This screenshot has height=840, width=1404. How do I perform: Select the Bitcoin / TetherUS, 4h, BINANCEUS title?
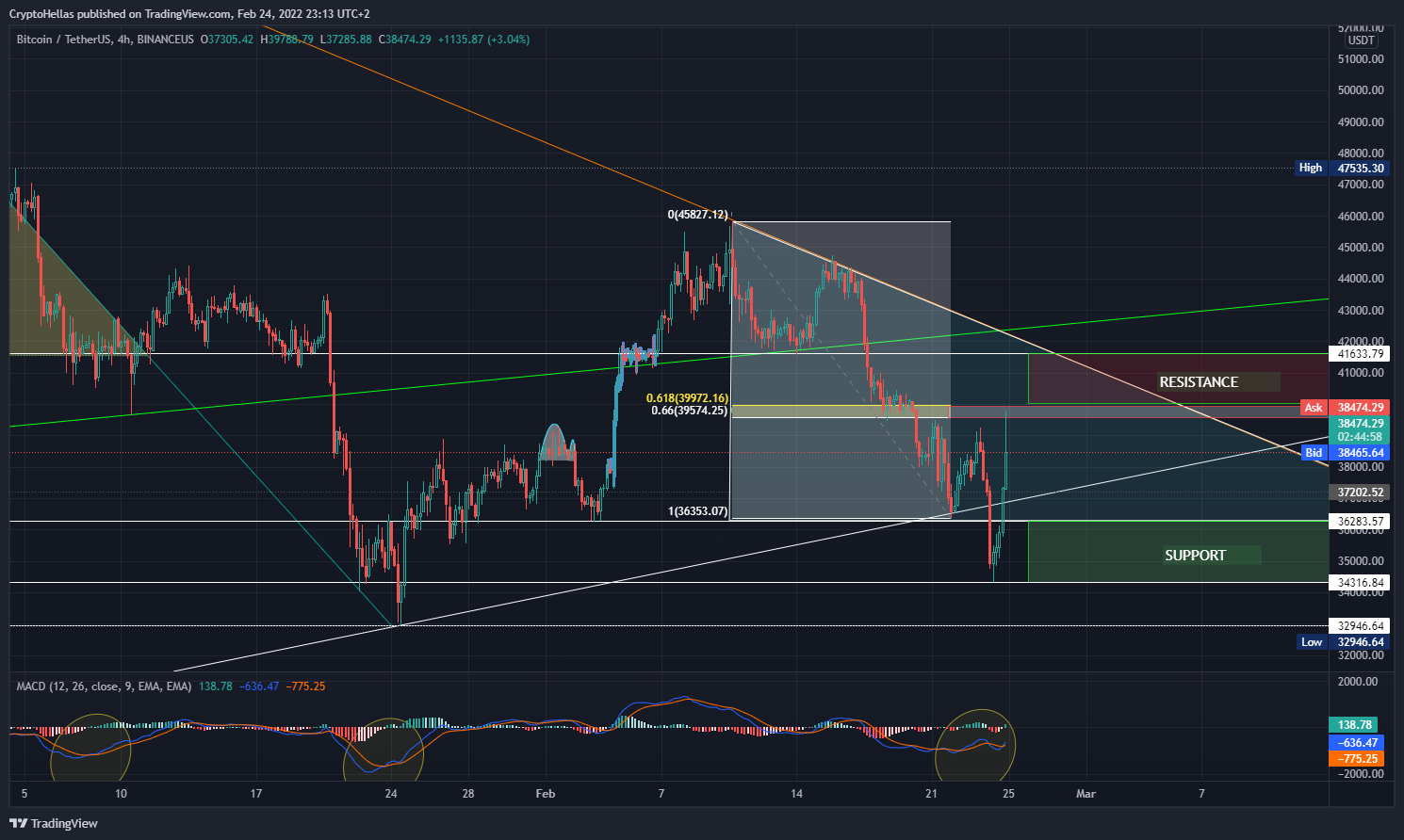pyautogui.click(x=105, y=40)
